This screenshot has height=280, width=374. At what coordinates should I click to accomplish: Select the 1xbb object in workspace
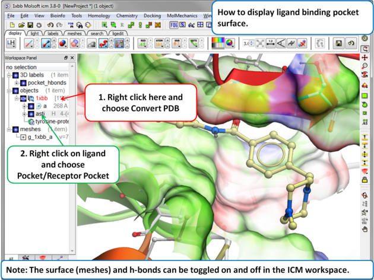click(42, 98)
